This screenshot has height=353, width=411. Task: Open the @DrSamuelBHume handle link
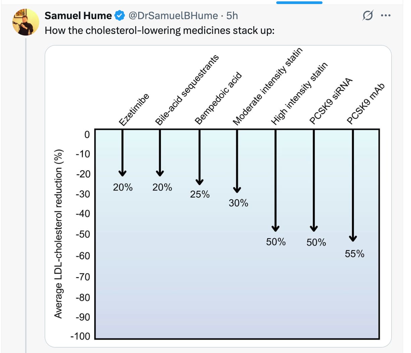(x=173, y=15)
